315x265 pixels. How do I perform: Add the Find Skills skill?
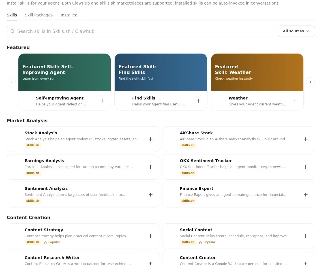click(198, 101)
